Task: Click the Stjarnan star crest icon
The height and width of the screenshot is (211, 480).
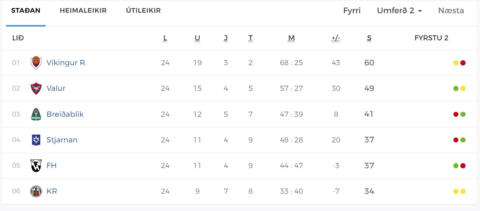Action: point(36,140)
